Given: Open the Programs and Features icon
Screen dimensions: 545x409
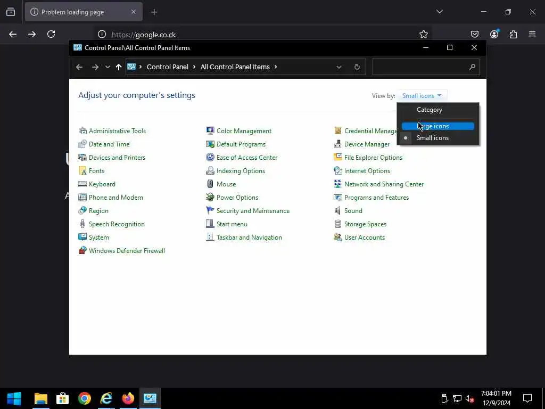Looking at the screenshot, I should tap(338, 197).
